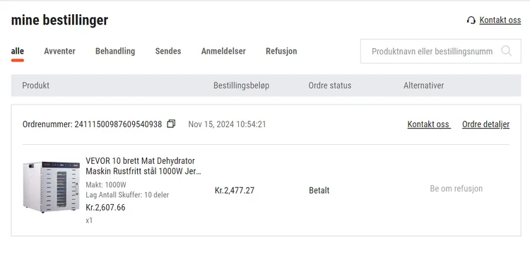Click the Kr.2,477.27 order amount

[235, 190]
